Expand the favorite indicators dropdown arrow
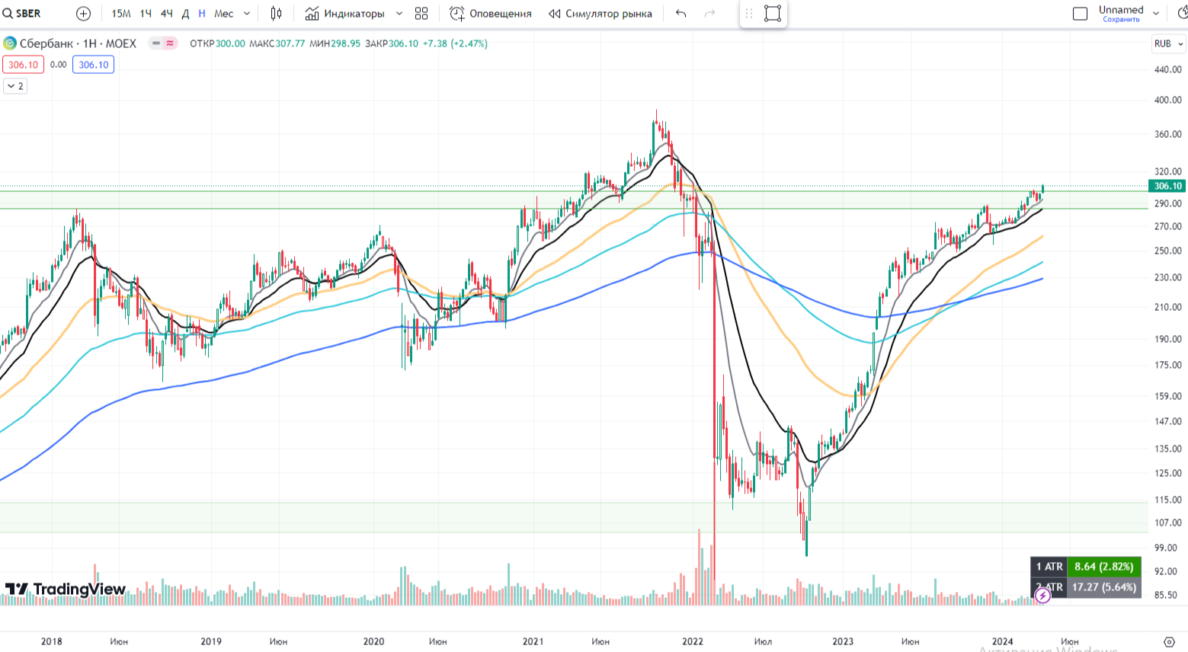 399,14
